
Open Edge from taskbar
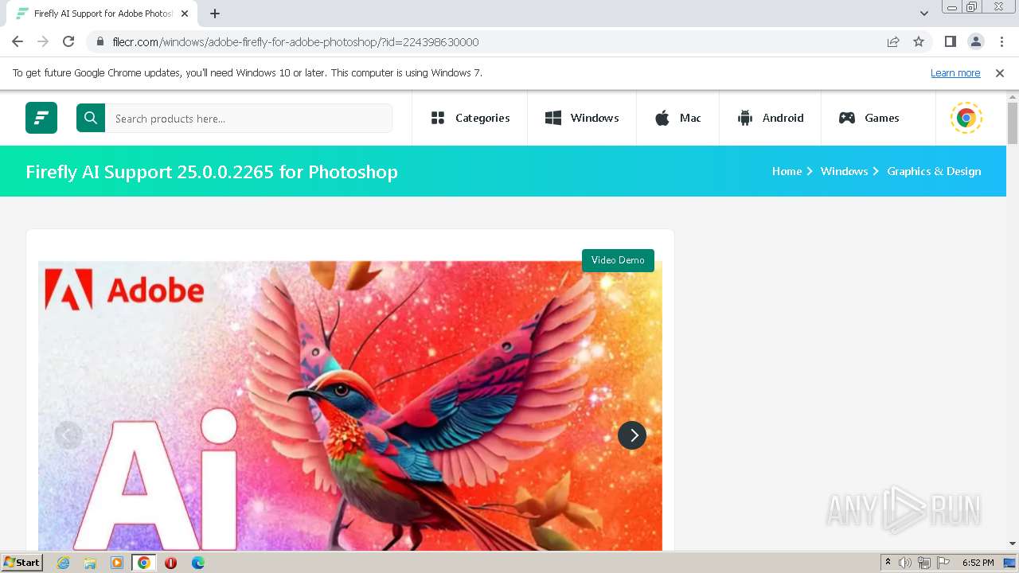(197, 563)
